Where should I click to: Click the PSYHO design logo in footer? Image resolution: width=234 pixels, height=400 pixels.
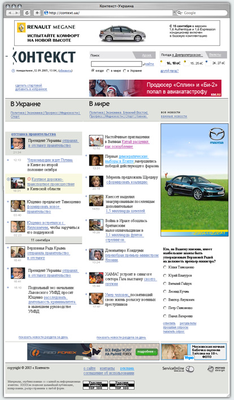coord(216,369)
